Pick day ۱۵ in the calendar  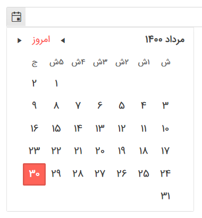tap(56, 128)
